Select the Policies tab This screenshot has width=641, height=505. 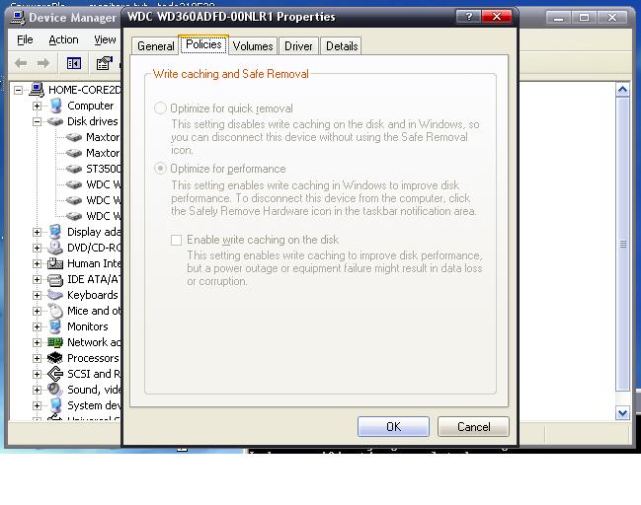click(203, 44)
